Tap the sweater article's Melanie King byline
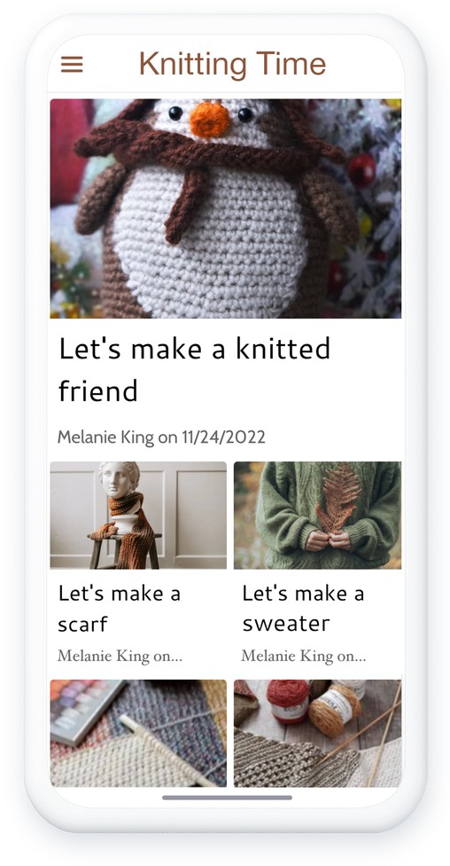Viewport: 450px width, 866px height. pos(303,656)
